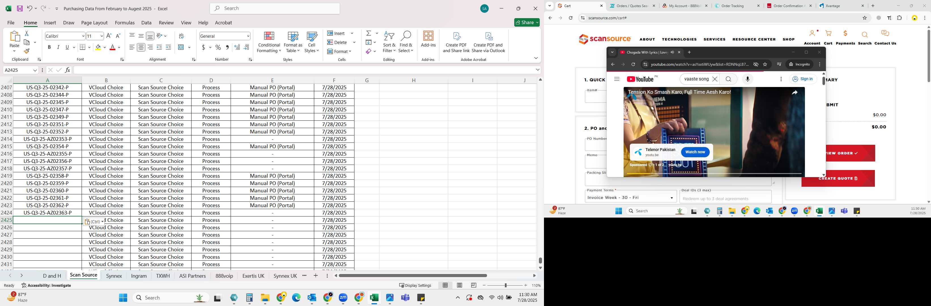The width and height of the screenshot is (931, 306).
Task: Mute the Chogada YouTube tab audio
Action: click(672, 52)
